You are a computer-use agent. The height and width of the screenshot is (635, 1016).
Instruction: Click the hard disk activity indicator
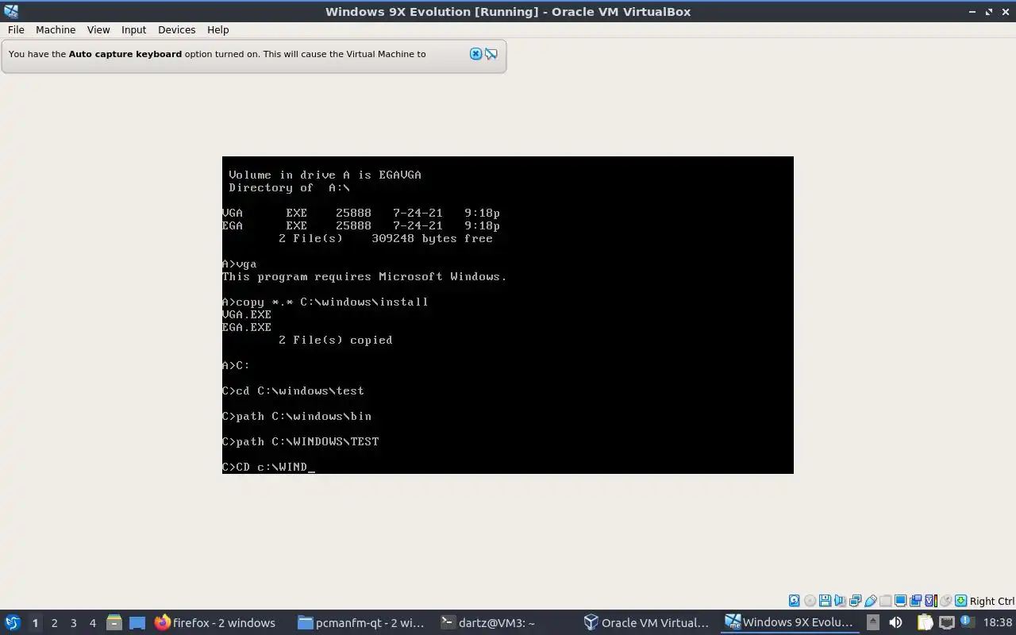(x=794, y=601)
